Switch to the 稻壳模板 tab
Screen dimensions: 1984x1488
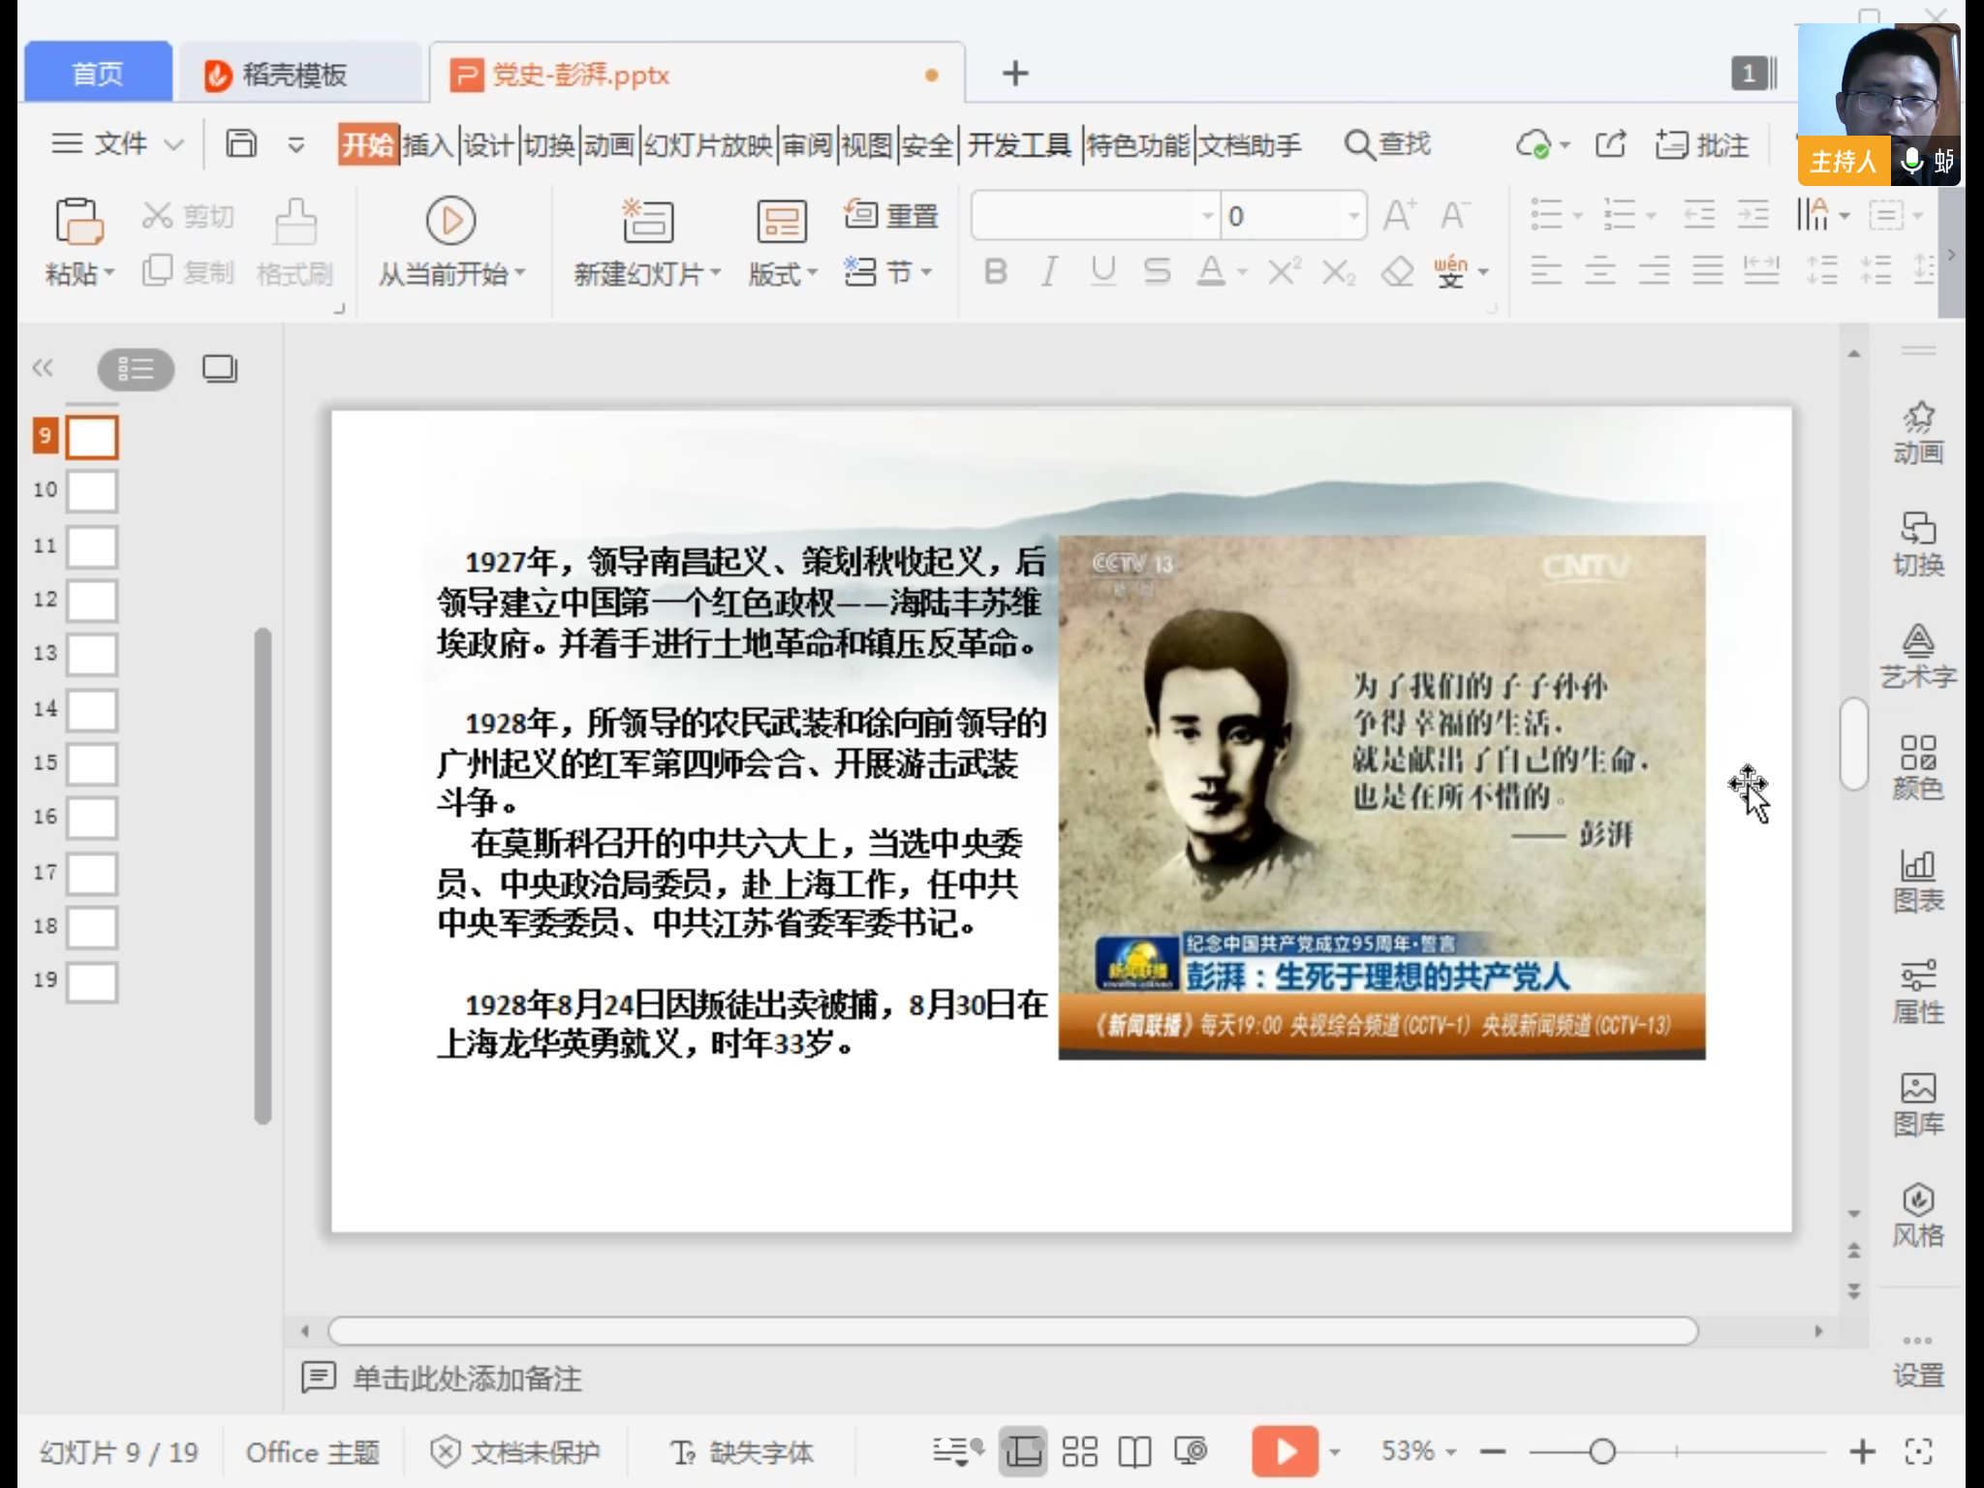click(x=294, y=75)
